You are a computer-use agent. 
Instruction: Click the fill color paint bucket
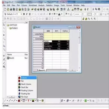pos(66,14)
